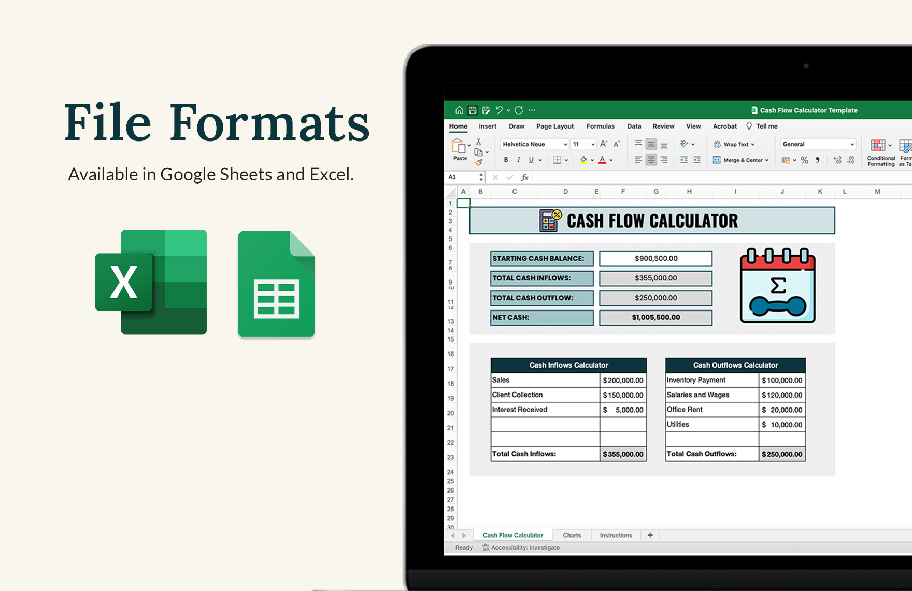Click the Undo arrow icon

click(x=499, y=110)
